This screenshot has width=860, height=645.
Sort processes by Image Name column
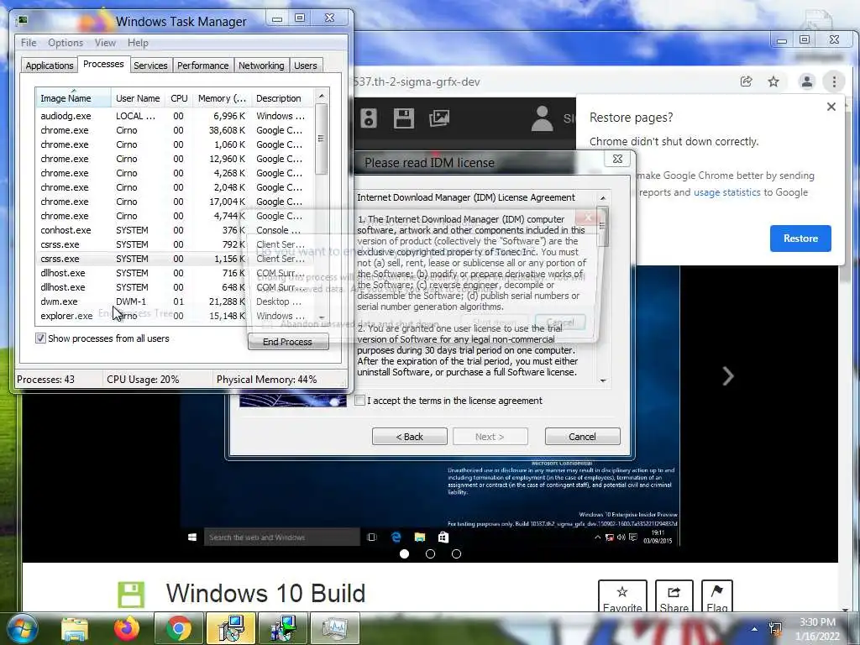73,98
